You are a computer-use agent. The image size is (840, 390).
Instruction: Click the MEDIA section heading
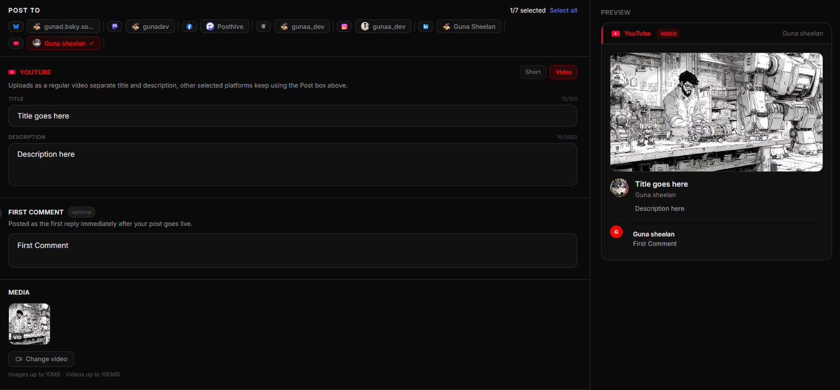pyautogui.click(x=19, y=292)
